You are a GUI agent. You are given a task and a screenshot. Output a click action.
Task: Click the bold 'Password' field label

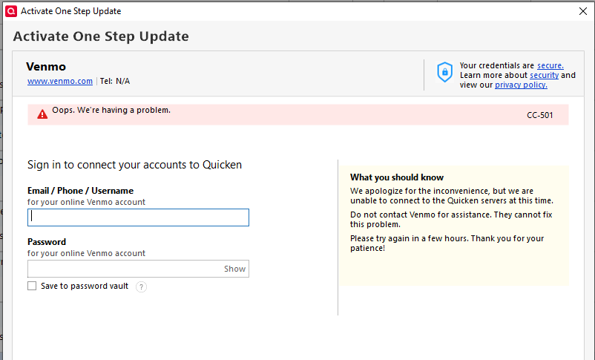click(x=47, y=242)
